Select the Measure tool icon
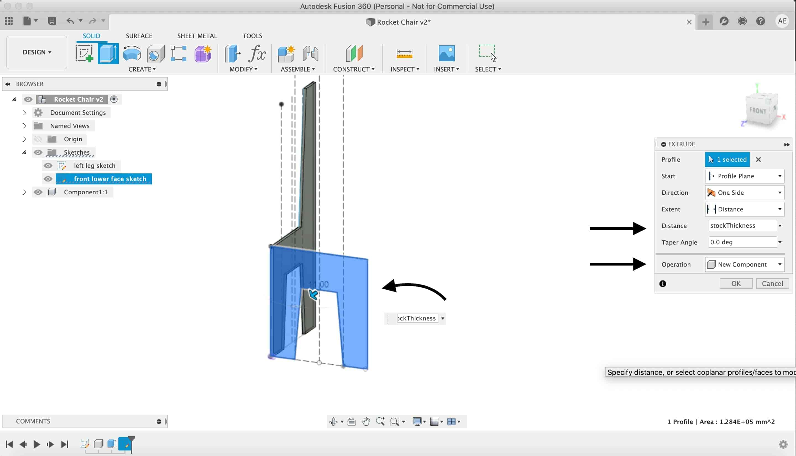The image size is (796, 456). (x=404, y=54)
